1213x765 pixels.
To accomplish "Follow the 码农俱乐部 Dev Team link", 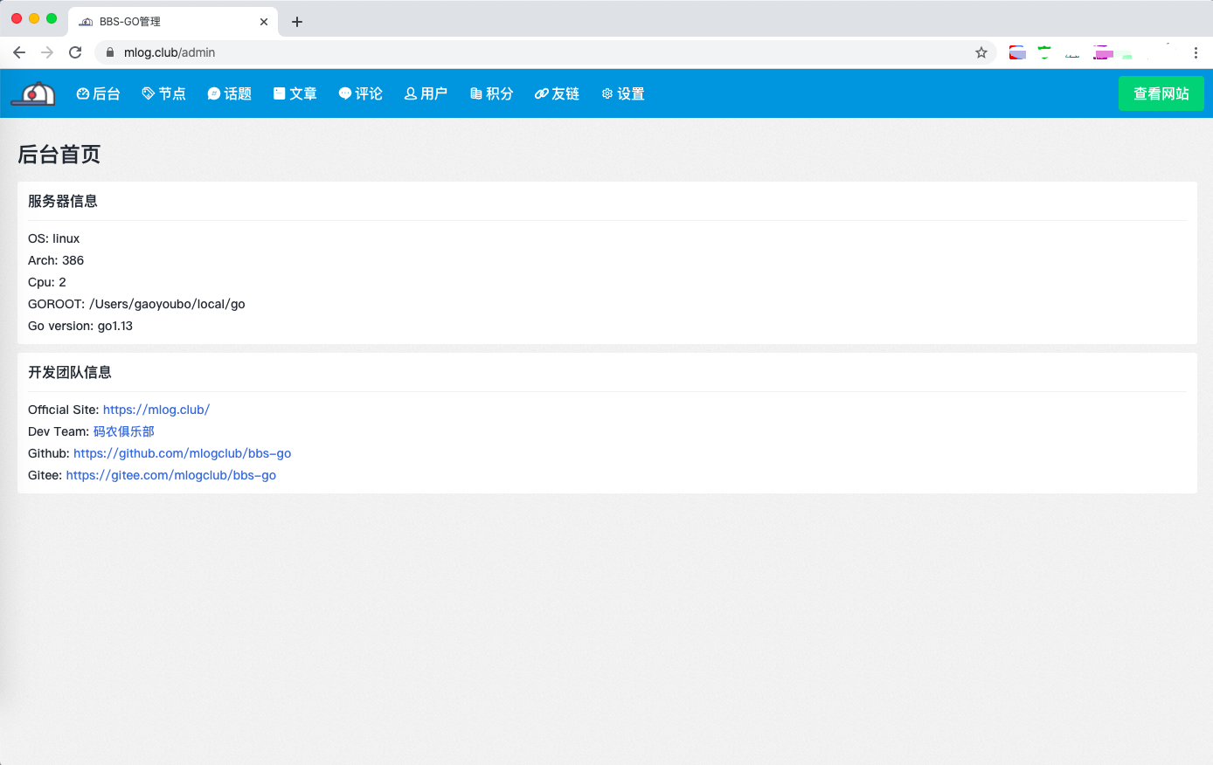I will [x=124, y=431].
